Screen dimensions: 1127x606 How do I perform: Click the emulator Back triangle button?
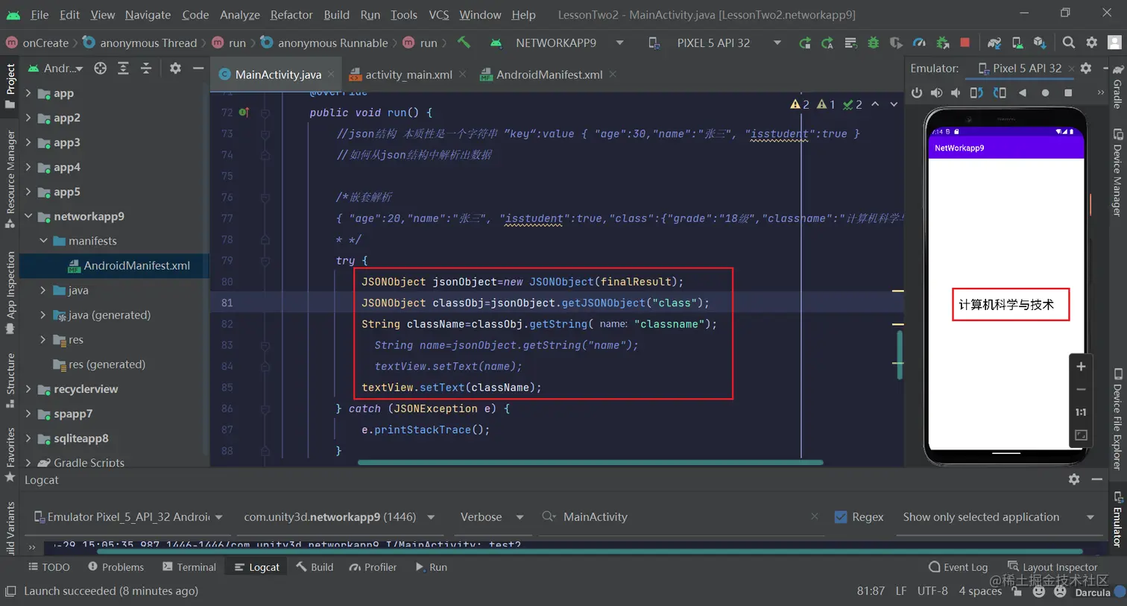(1023, 92)
